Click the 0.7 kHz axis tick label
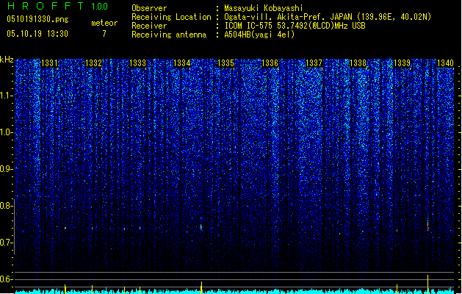 (6, 243)
